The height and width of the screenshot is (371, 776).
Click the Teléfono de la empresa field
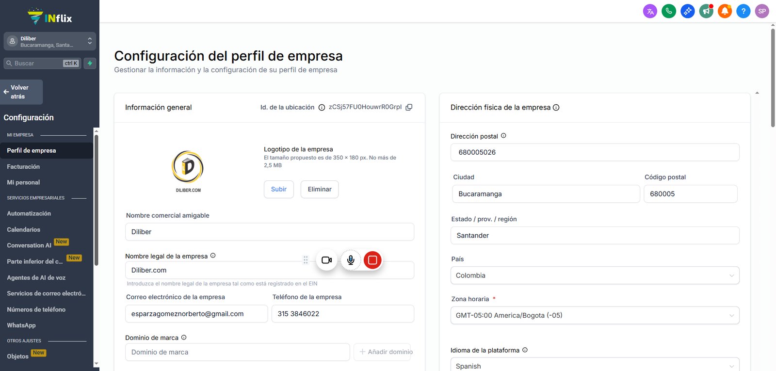(x=343, y=314)
